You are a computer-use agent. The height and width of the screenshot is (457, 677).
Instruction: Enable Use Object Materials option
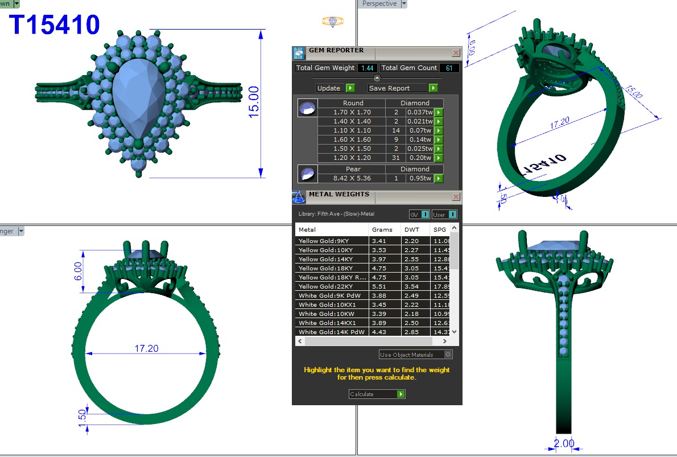(448, 355)
